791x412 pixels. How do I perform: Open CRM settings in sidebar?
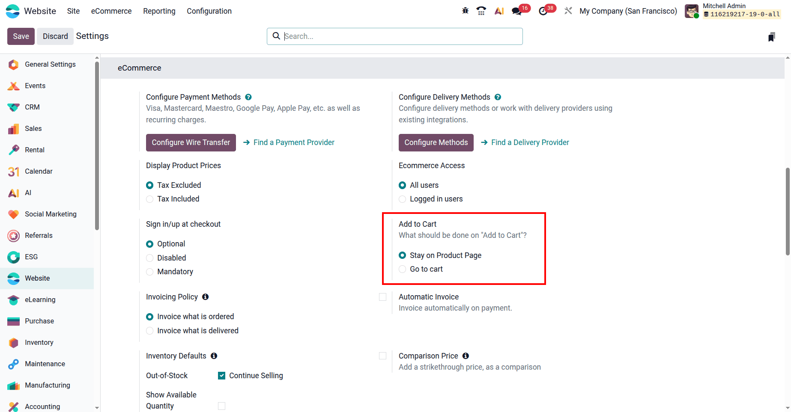pos(47,107)
